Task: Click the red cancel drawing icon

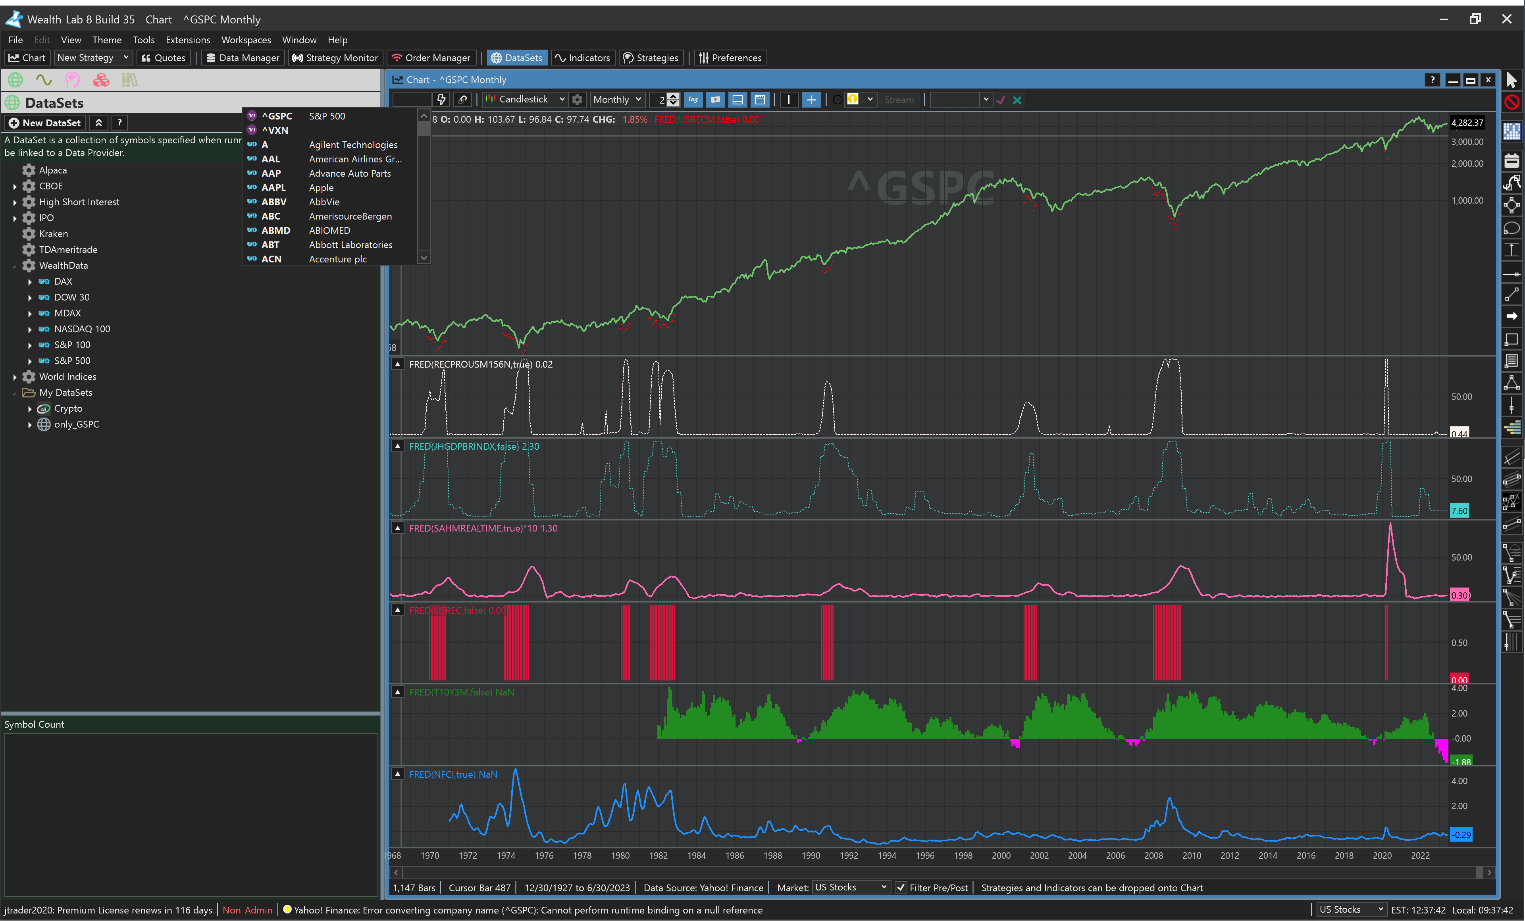Action: [1512, 103]
